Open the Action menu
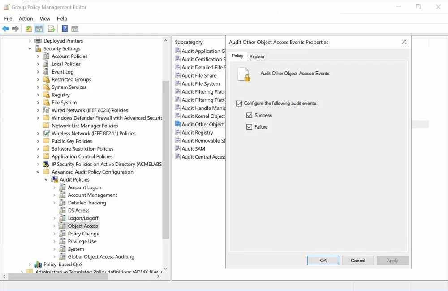The height and width of the screenshot is (291, 448). click(26, 18)
